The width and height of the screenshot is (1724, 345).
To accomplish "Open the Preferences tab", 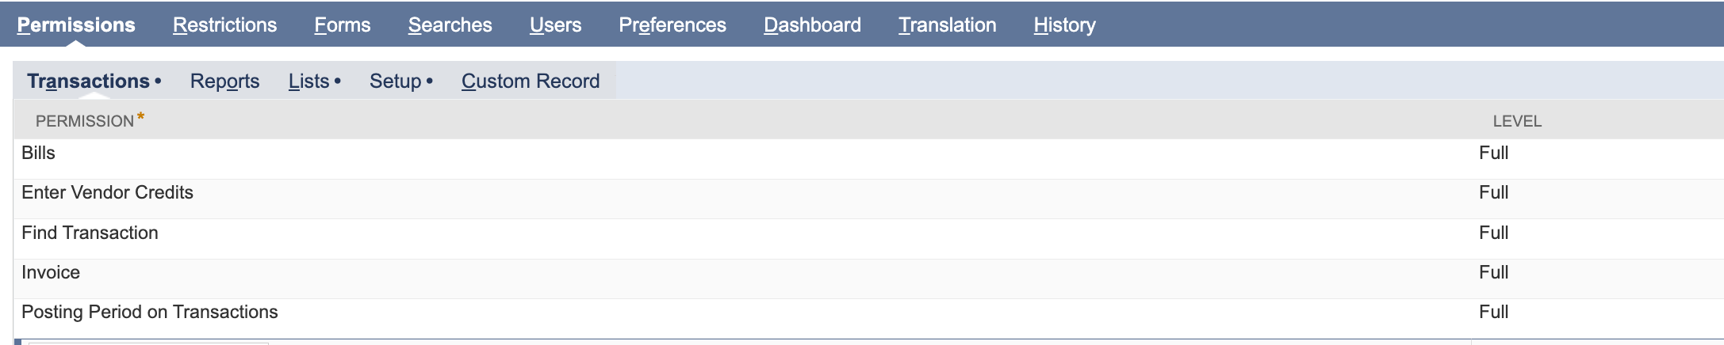I will pyautogui.click(x=672, y=25).
